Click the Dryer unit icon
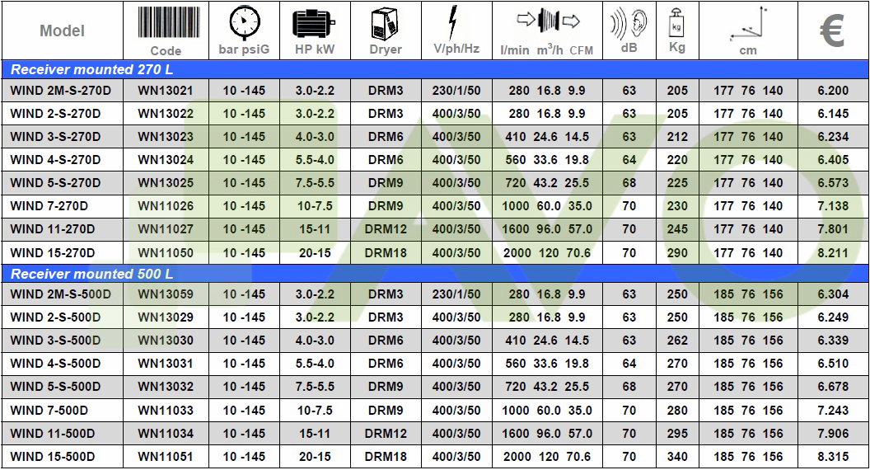This screenshot has width=870, height=470. tap(385, 22)
